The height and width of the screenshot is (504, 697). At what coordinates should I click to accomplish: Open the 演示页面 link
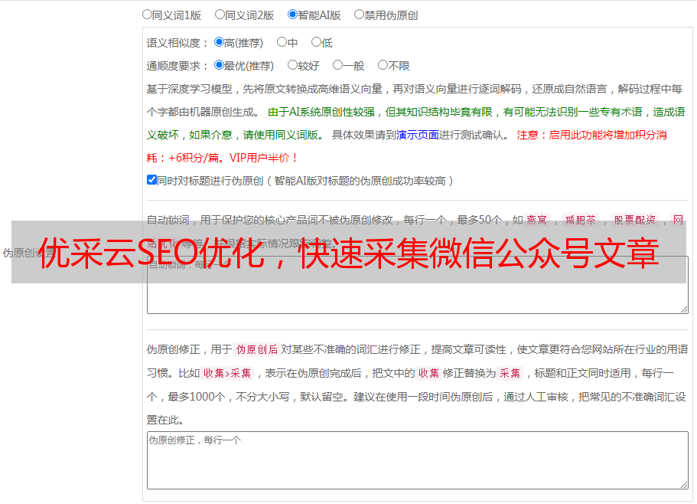[417, 135]
